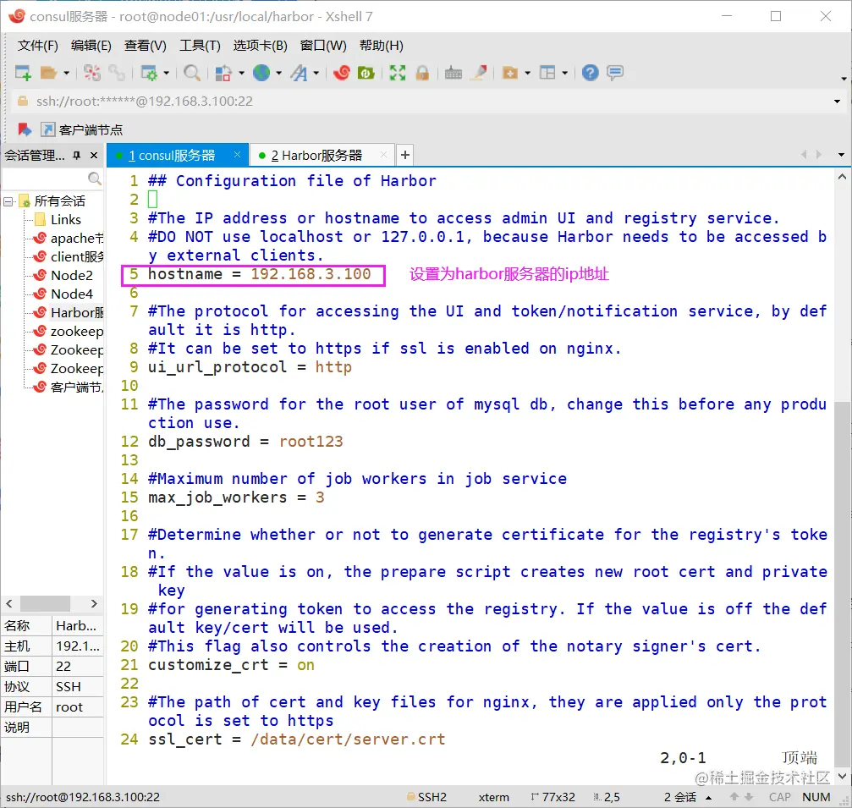
Task: Select the Node4 session
Action: pos(63,294)
